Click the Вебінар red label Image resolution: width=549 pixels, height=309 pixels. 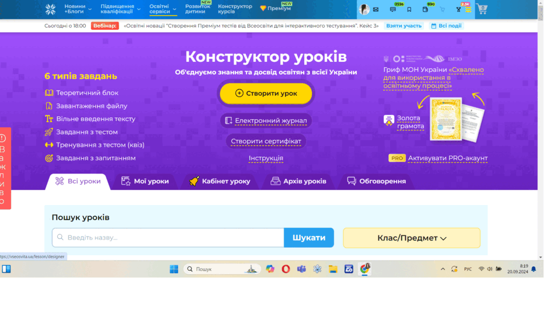pyautogui.click(x=105, y=26)
